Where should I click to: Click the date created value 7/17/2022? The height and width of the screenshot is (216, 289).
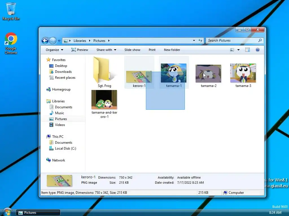(x=191, y=183)
